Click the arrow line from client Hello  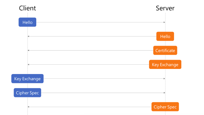(100, 22)
